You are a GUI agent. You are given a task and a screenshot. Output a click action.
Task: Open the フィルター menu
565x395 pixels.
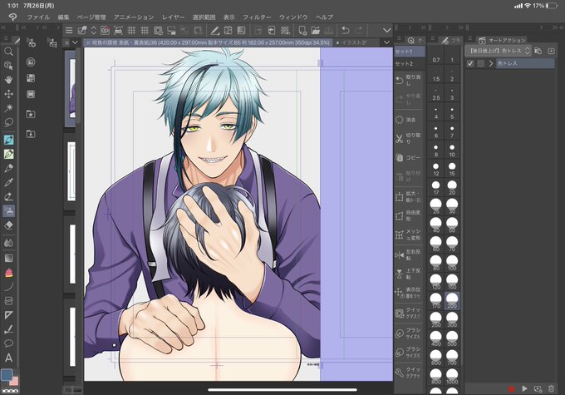(257, 17)
